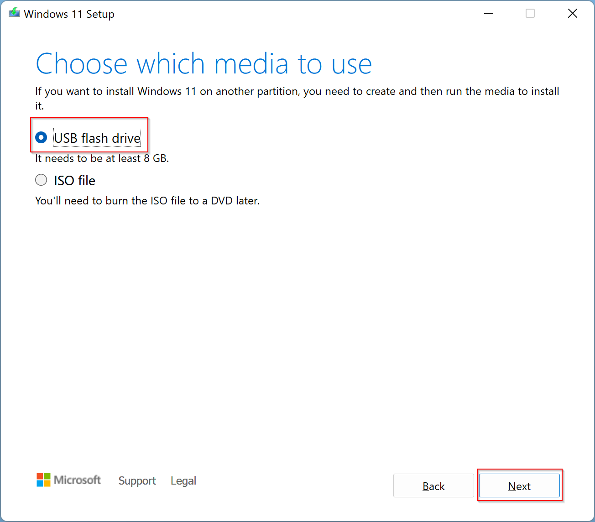Close the Windows 11 Setup window
Viewport: 595px width, 522px height.
573,14
